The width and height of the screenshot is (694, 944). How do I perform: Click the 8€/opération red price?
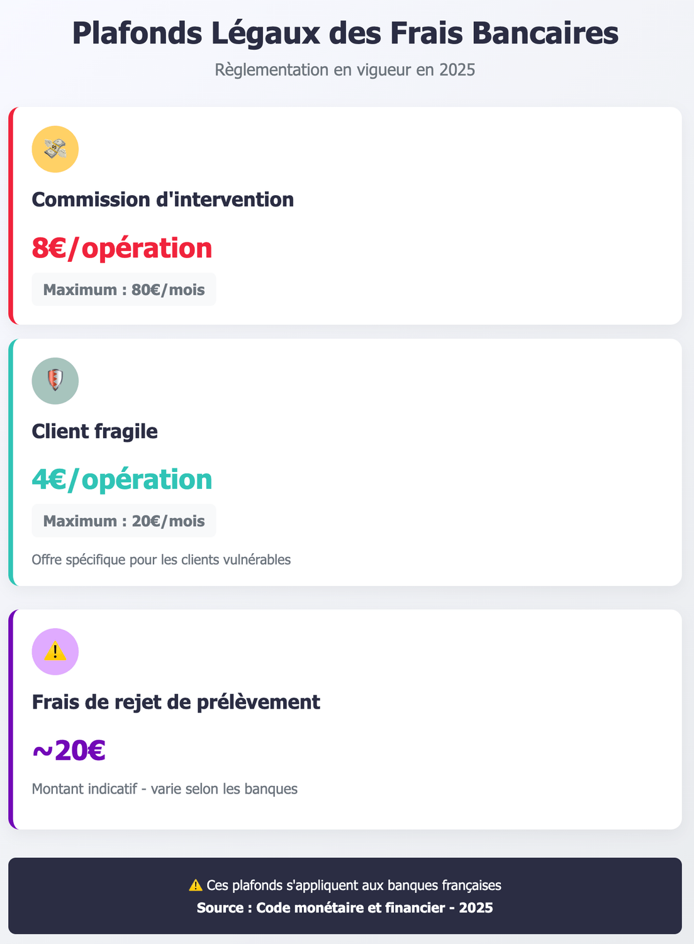[122, 248]
